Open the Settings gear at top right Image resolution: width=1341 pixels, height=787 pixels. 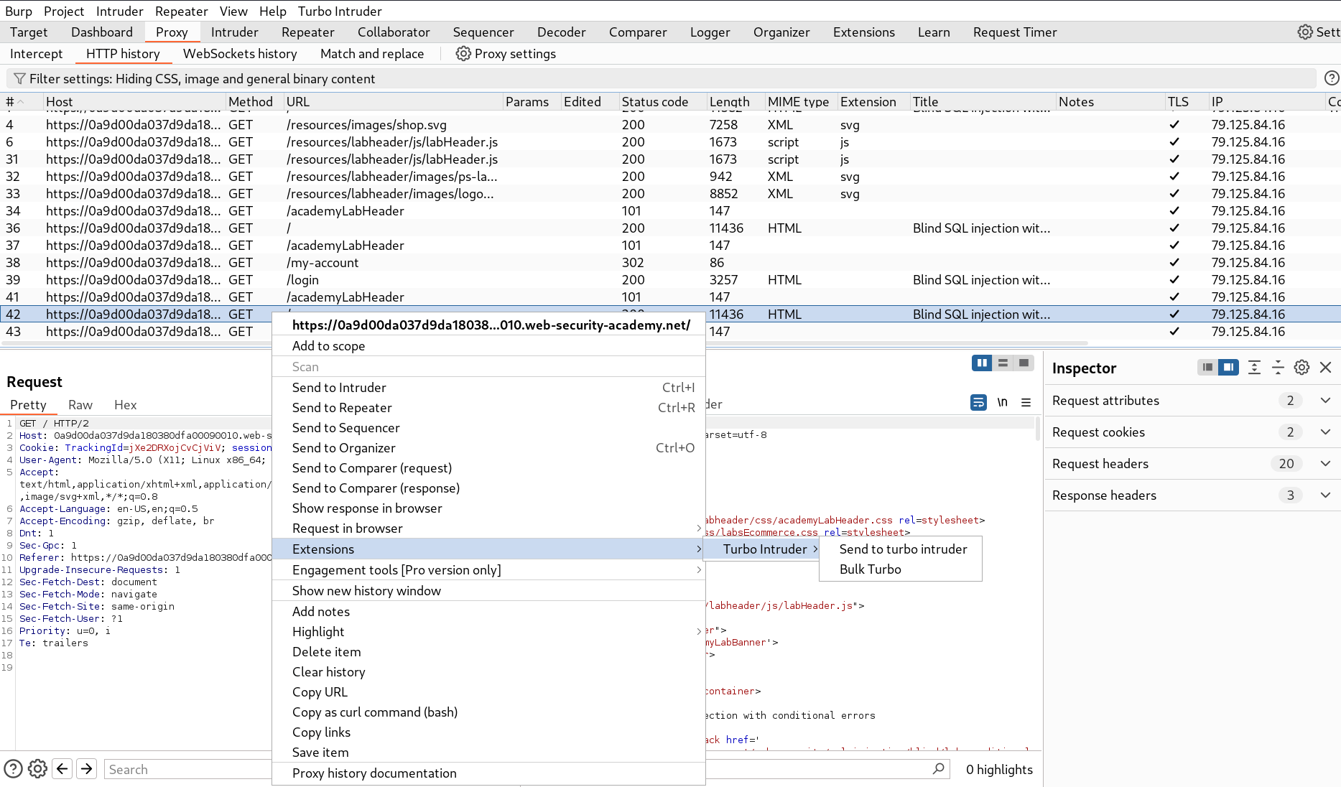[1304, 32]
